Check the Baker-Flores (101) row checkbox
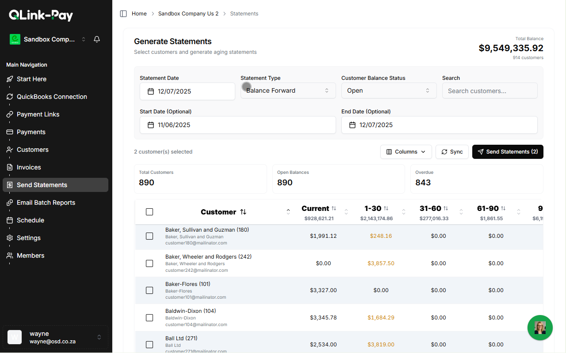The height and width of the screenshot is (353, 566). [x=149, y=290]
